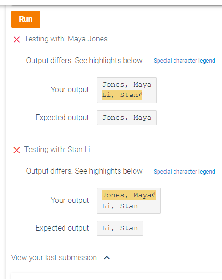Click the newline symbol after Stan
The image size is (222, 280).
140,94
